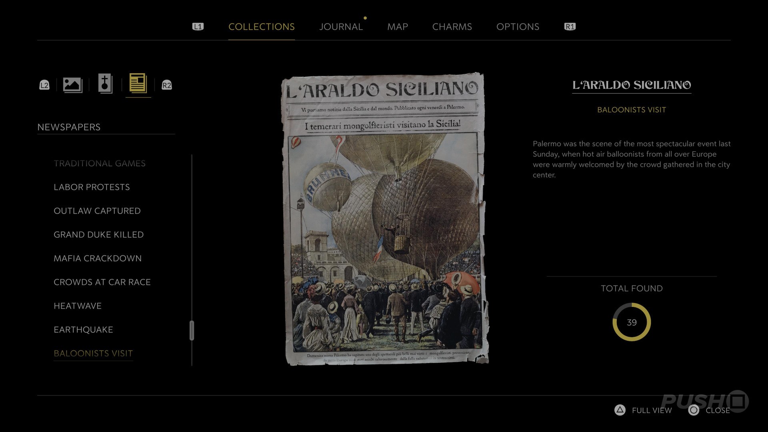The image size is (768, 432).
Task: Click the L'Araldo Siciliano newspaper image
Action: click(385, 219)
